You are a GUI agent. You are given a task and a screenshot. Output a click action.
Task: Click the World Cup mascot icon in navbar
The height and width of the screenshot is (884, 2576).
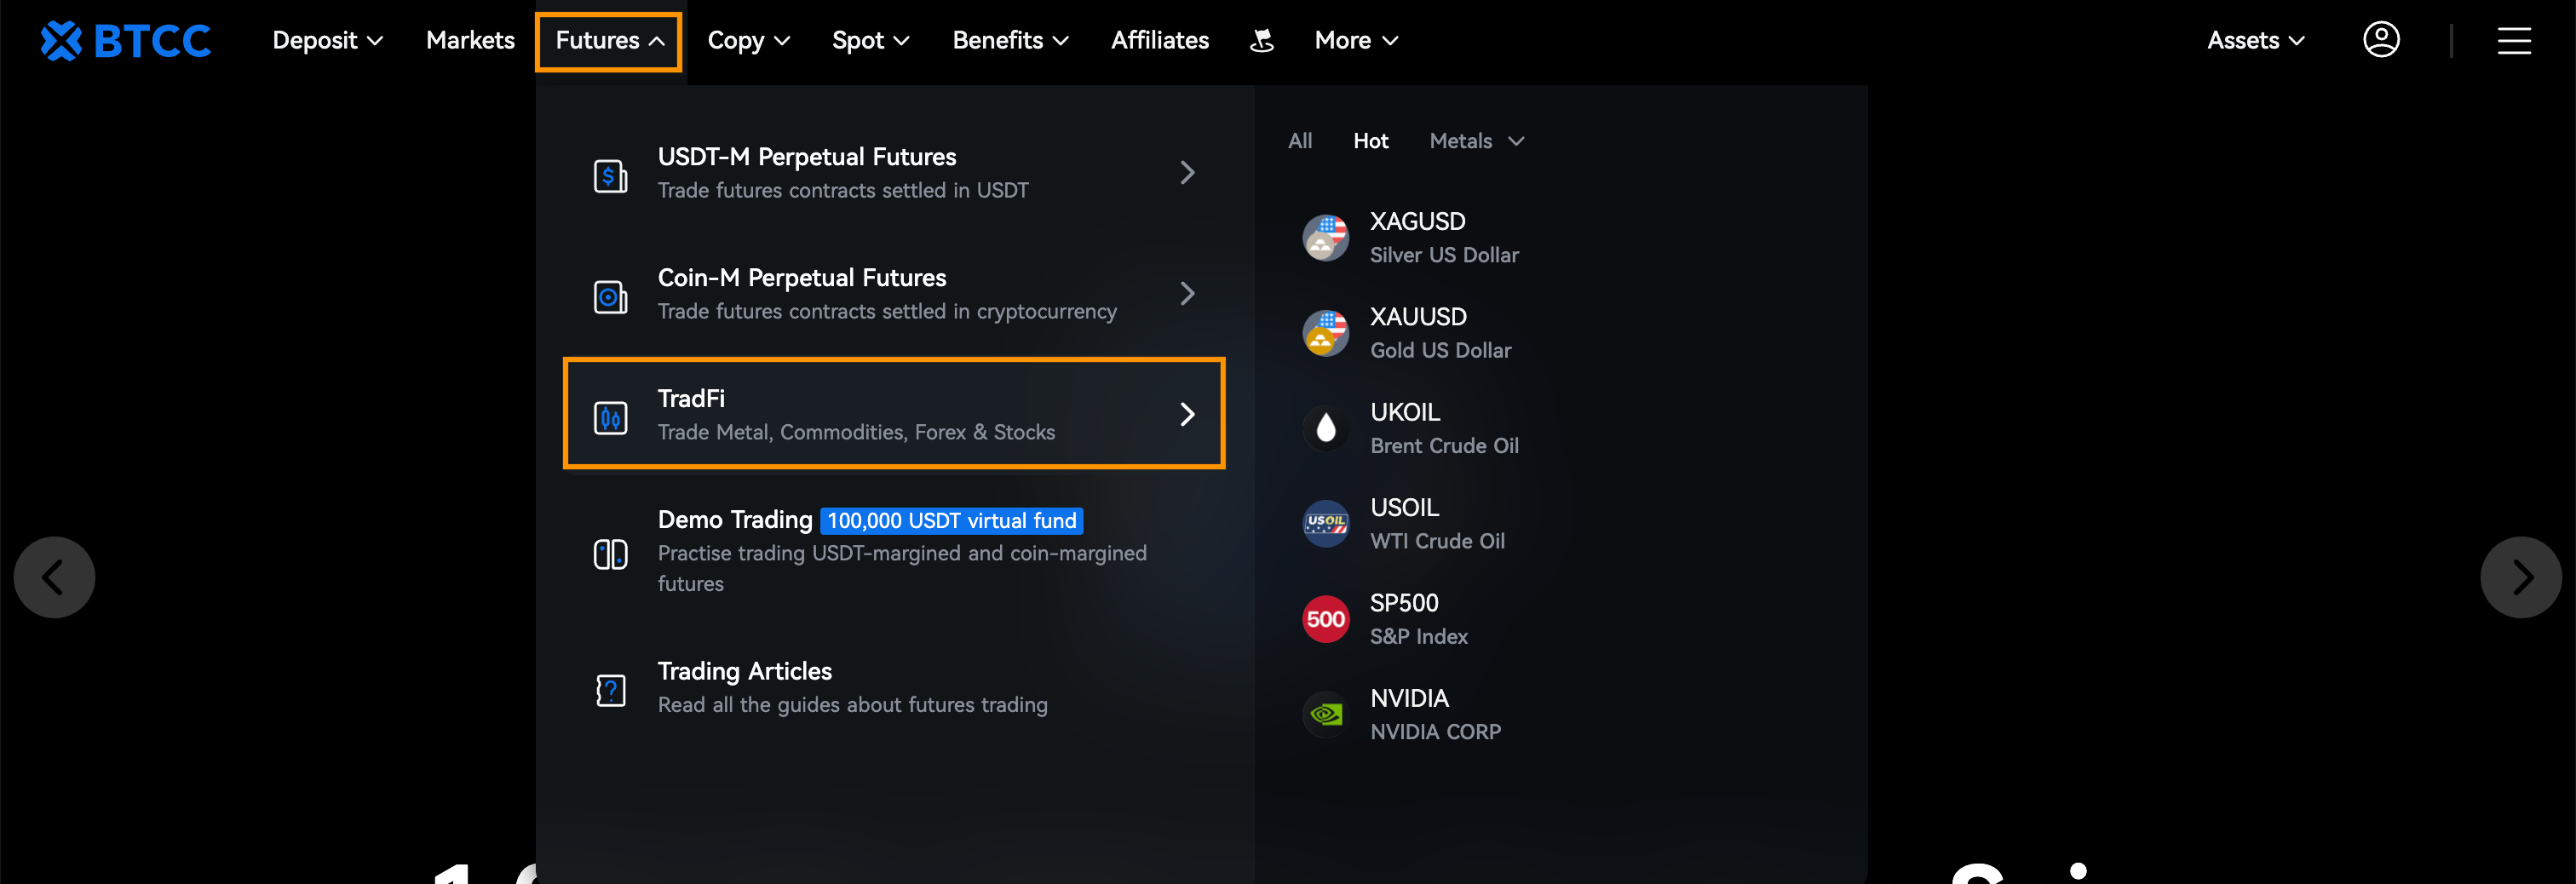click(1262, 40)
